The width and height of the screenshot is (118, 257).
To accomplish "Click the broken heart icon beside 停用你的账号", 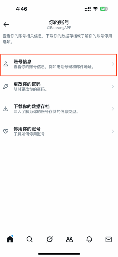I will pyautogui.click(x=6, y=131).
